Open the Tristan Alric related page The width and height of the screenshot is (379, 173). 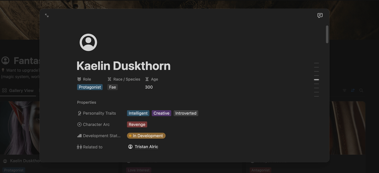(x=146, y=146)
